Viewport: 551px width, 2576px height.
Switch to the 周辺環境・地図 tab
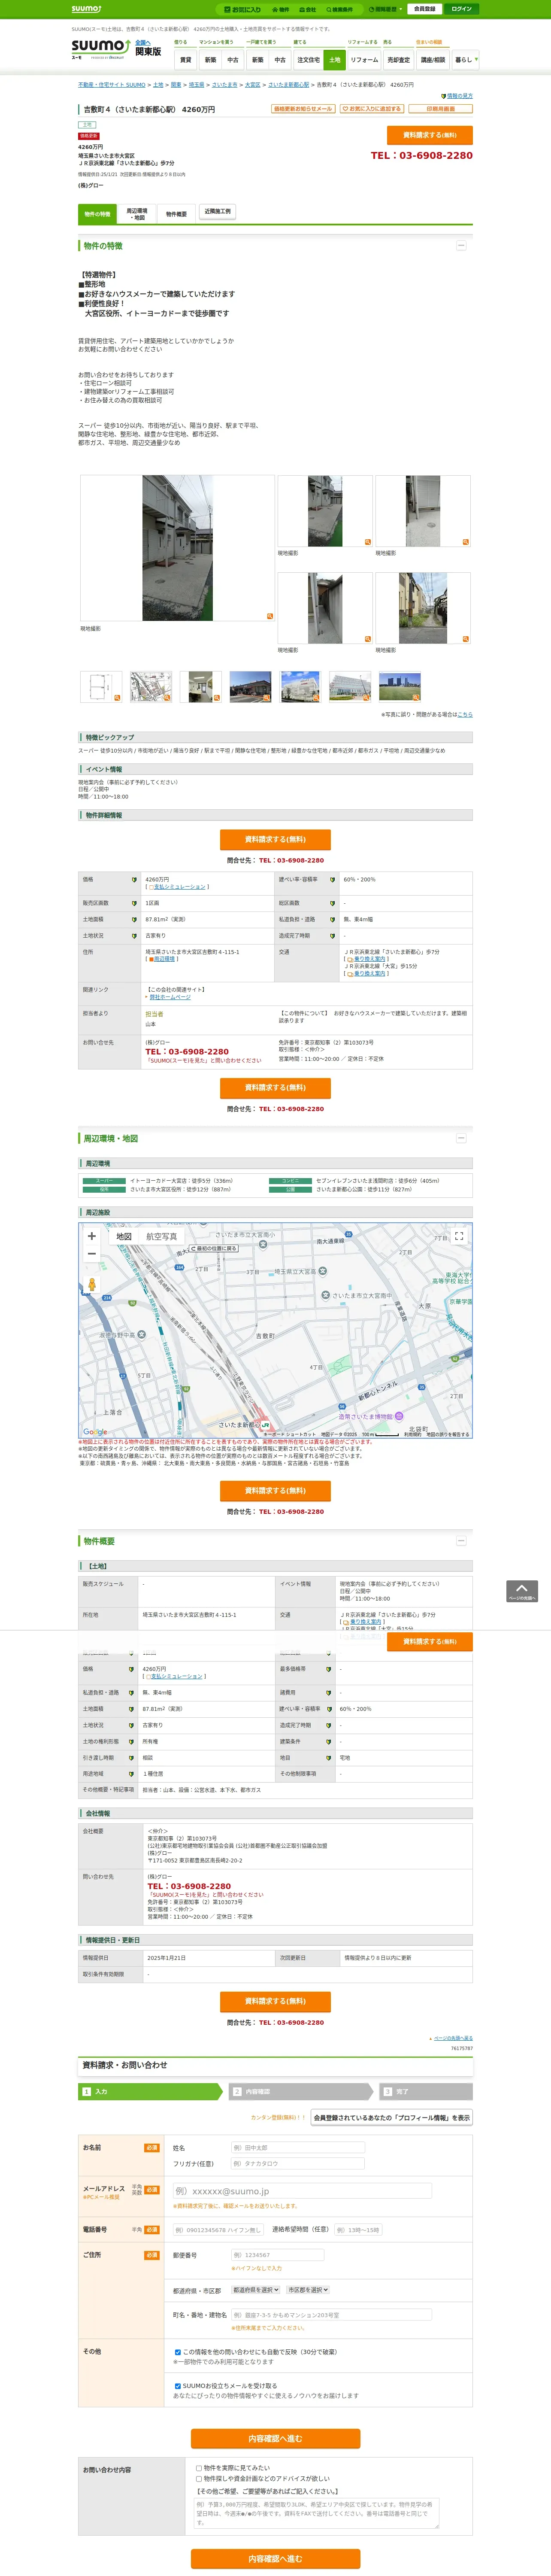tap(137, 214)
